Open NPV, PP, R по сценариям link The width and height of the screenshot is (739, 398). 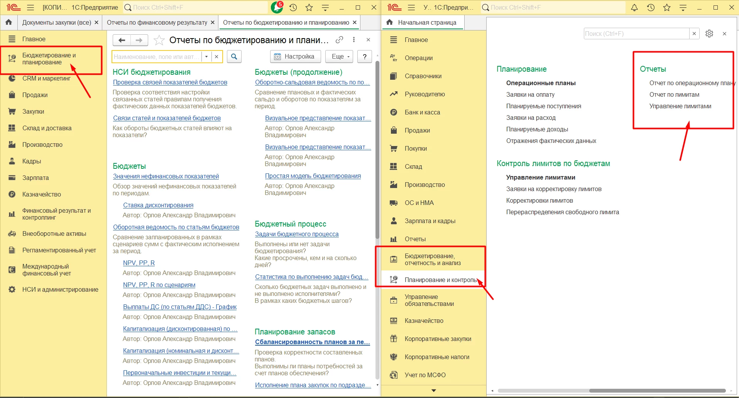pyautogui.click(x=159, y=285)
